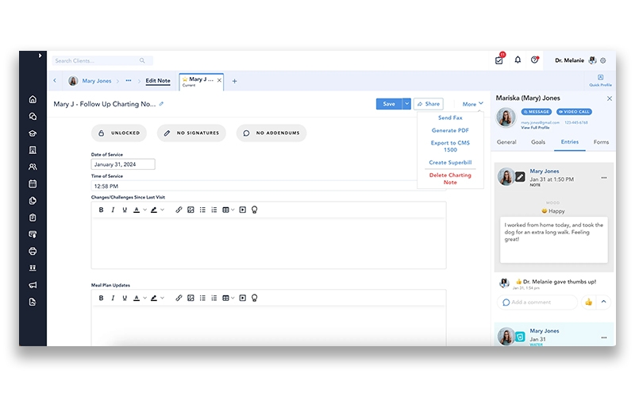Toggle the Unlocked status pill
The width and height of the screenshot is (635, 397).
[118, 133]
